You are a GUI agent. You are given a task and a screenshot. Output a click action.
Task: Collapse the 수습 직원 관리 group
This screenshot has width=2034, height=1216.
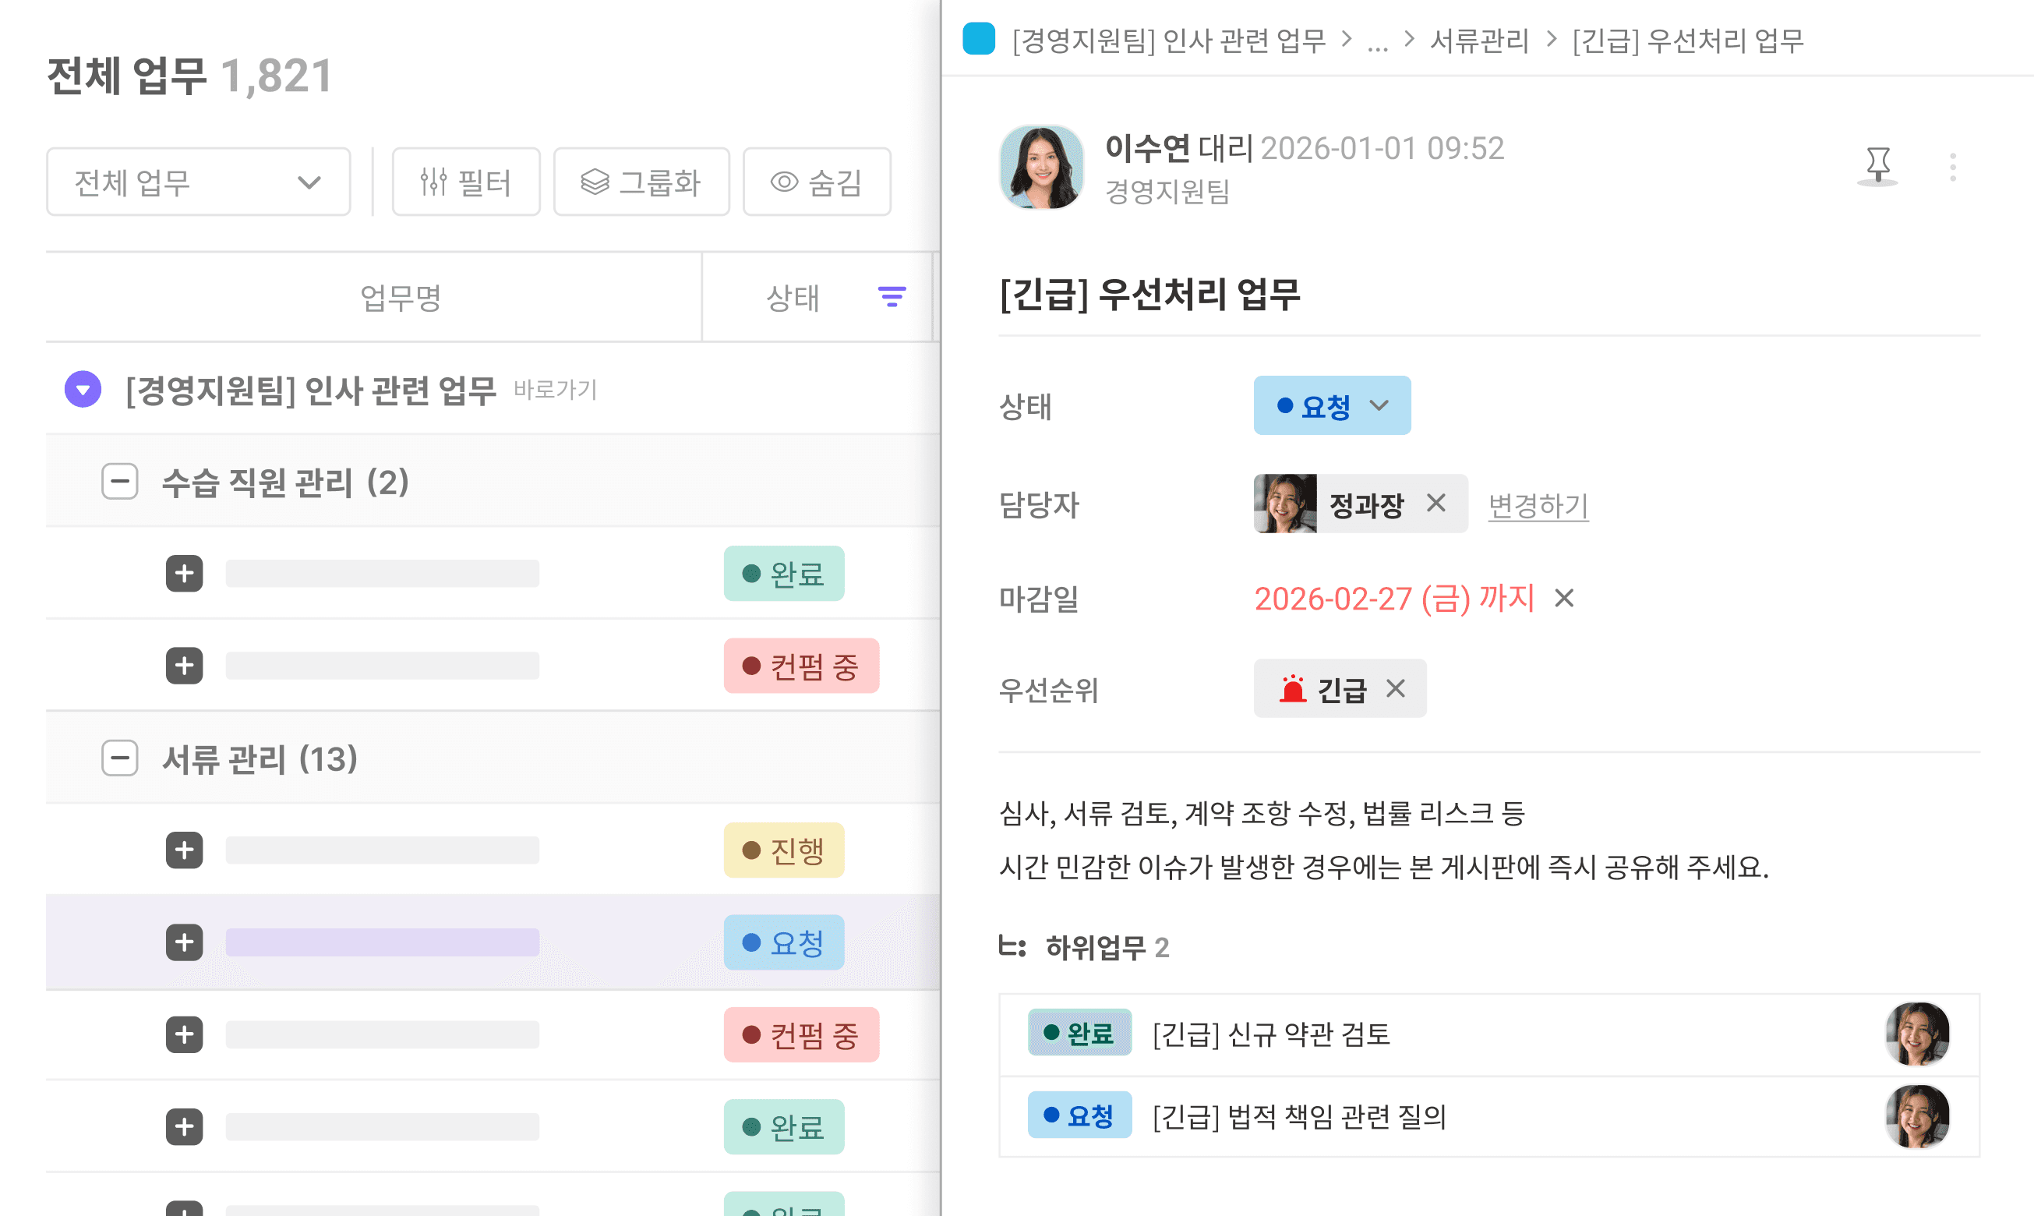119,482
